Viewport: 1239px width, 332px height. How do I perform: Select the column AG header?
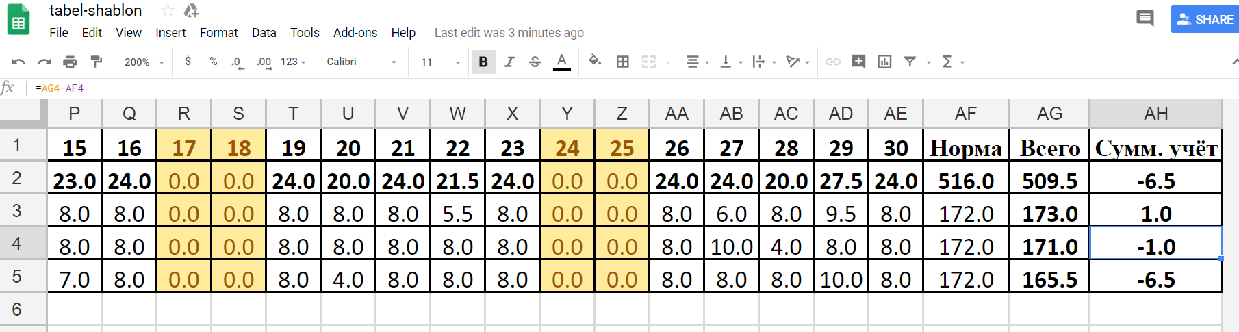1049,114
